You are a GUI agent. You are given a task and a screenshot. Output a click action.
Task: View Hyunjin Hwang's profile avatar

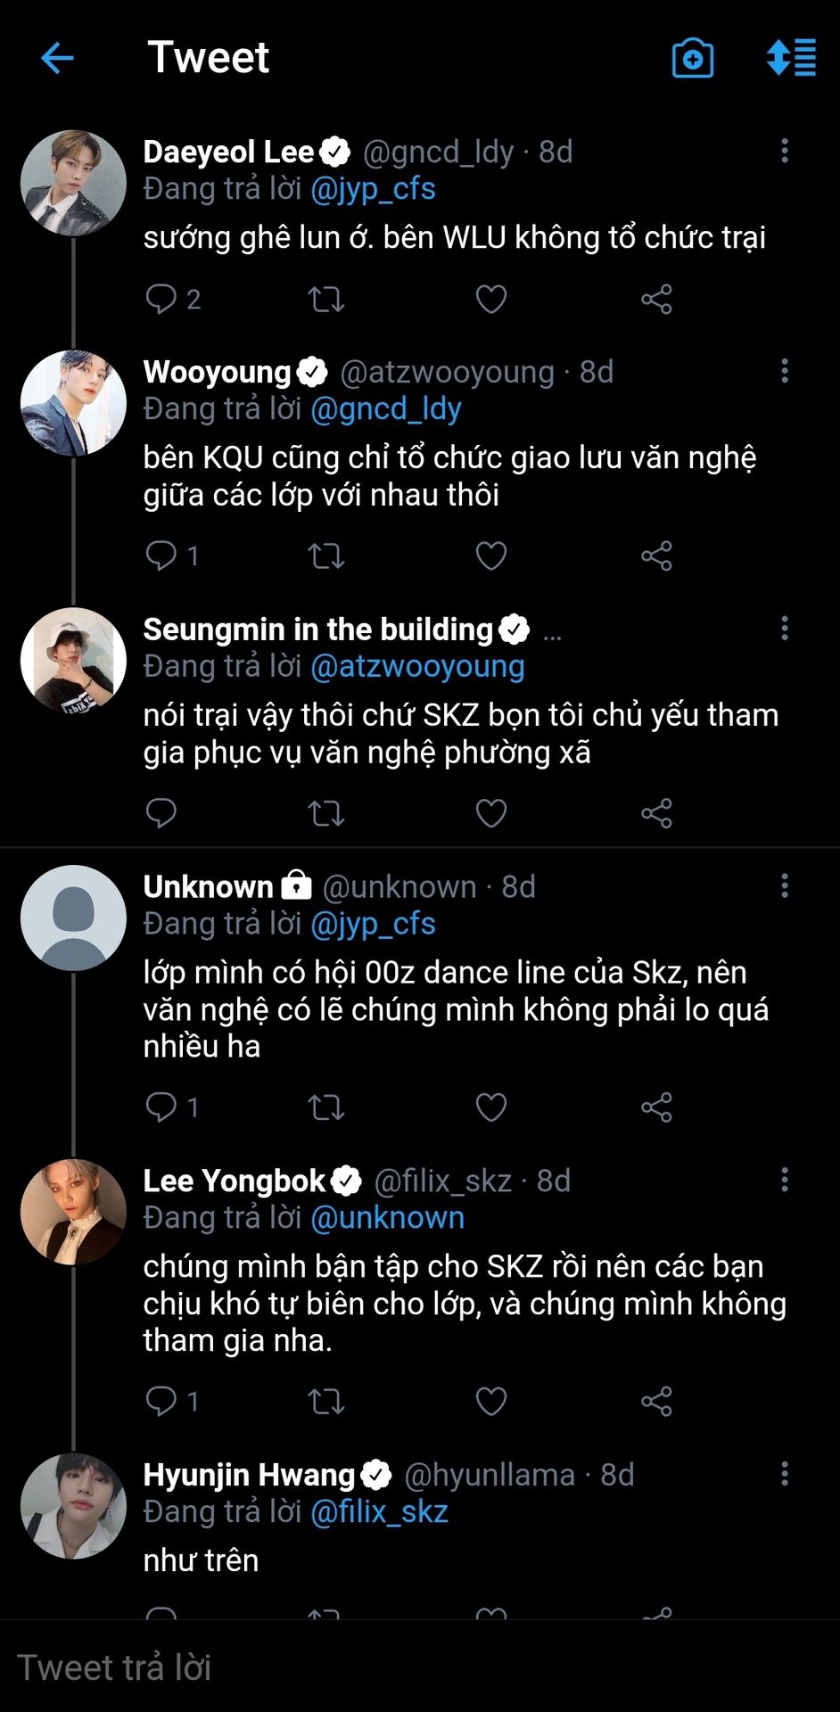click(x=73, y=1506)
